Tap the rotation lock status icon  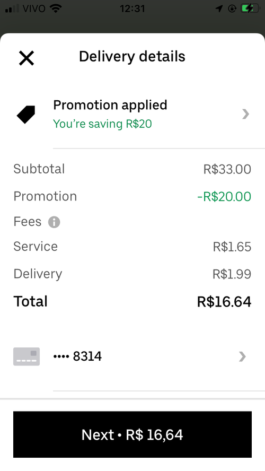(x=232, y=8)
